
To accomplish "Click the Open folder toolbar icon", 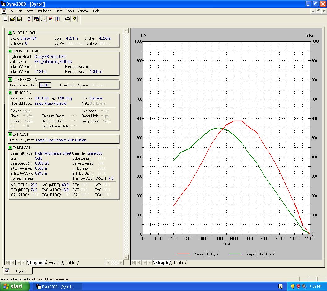I will (12, 19).
